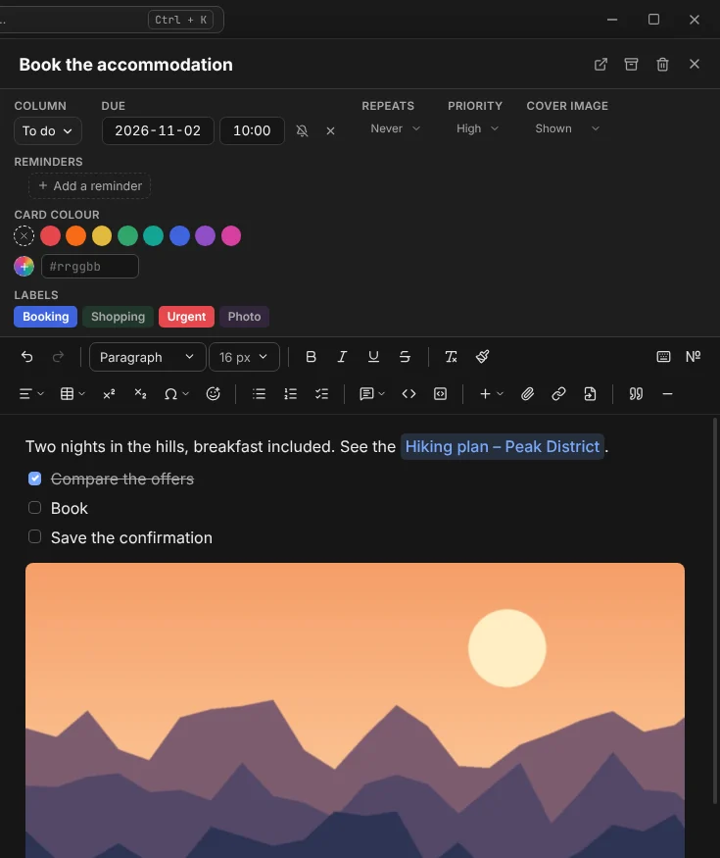Open card in separate window icon
This screenshot has height=858, width=720.
[600, 65]
